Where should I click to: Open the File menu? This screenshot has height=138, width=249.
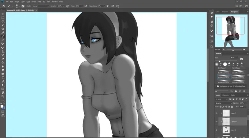coord(7,1)
